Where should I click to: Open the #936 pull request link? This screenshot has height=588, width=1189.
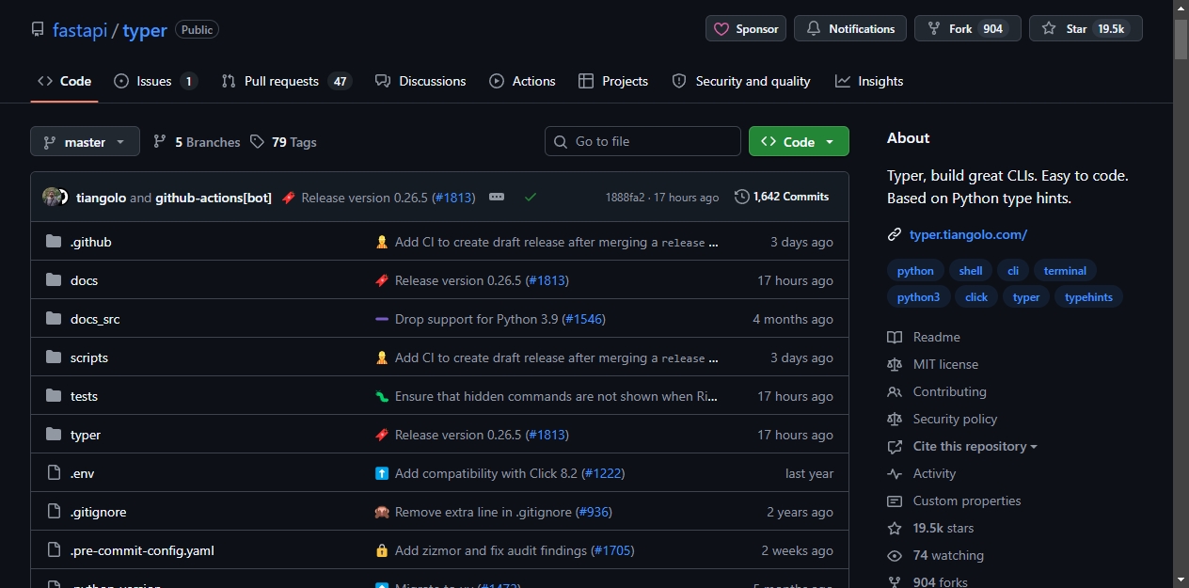coord(594,512)
